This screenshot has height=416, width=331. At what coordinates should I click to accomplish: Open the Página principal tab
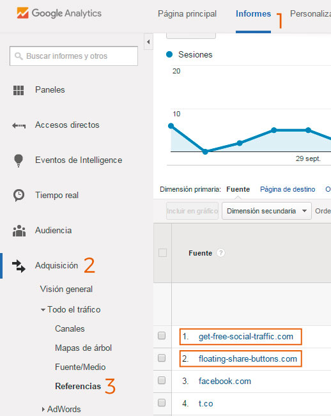click(187, 14)
